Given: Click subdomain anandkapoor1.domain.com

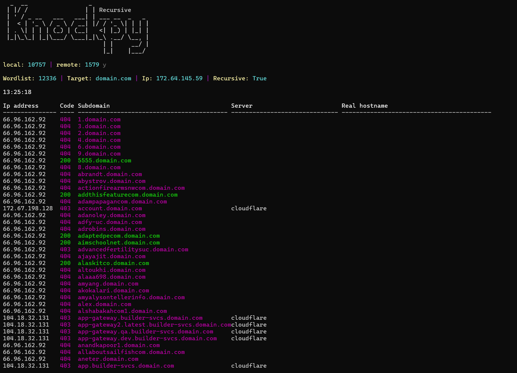Looking at the screenshot, I should pos(119,345).
